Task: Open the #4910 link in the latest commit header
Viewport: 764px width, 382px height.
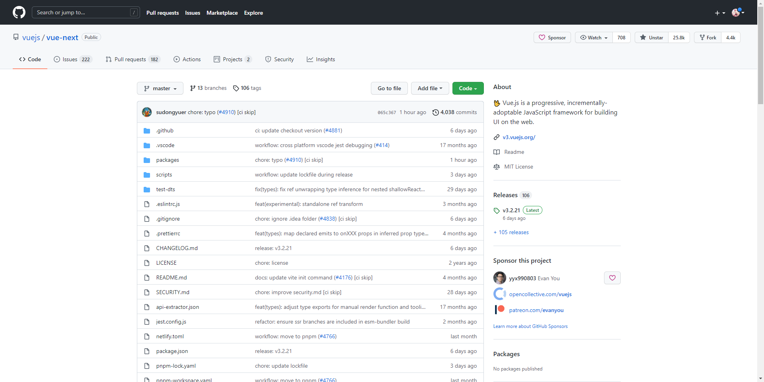Action: point(226,112)
